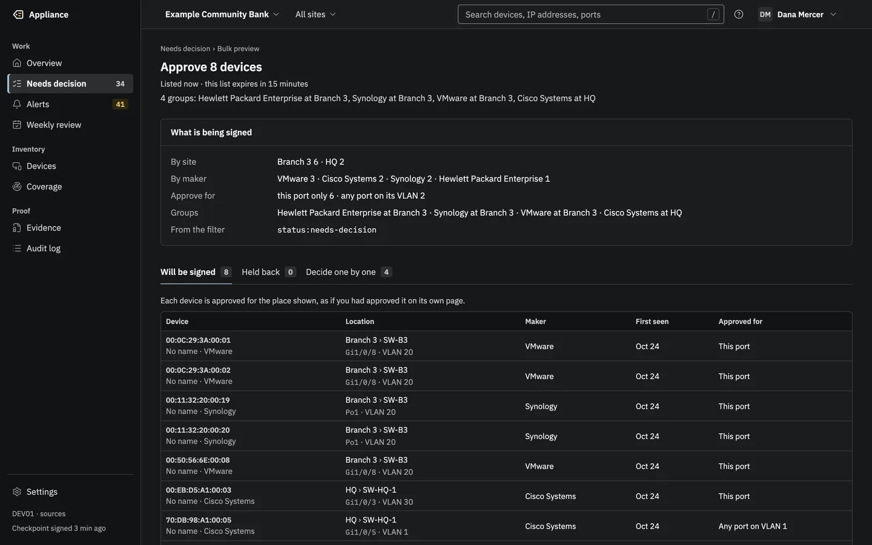Open the Dana Mercer account menu
The height and width of the screenshot is (545, 872).
click(798, 15)
